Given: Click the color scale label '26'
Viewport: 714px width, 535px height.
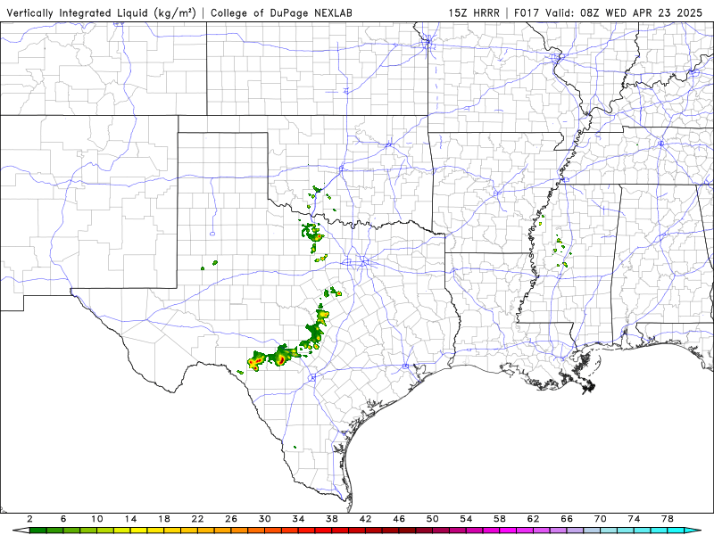Looking at the screenshot, I should 231,519.
